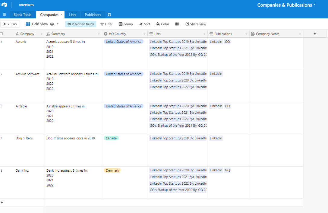Click the Lists linked field icon
Image resolution: width=328 pixels, height=213 pixels.
coord(151,34)
